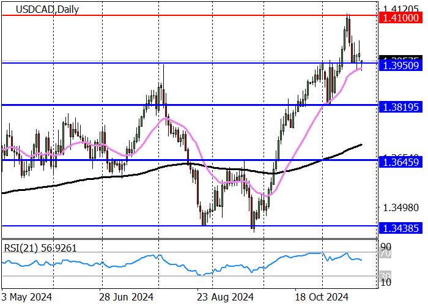428x306 pixels.
Task: Click the 1.34980 price scale value
Action: [x=400, y=207]
